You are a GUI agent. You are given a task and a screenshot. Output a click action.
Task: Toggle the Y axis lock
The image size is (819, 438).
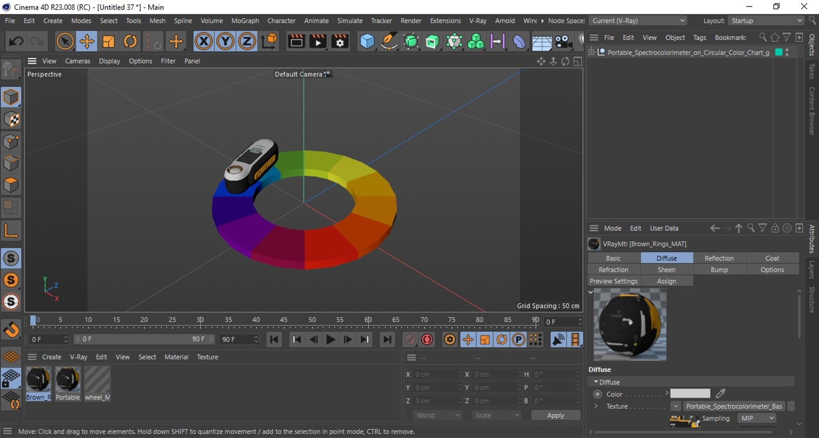click(225, 41)
